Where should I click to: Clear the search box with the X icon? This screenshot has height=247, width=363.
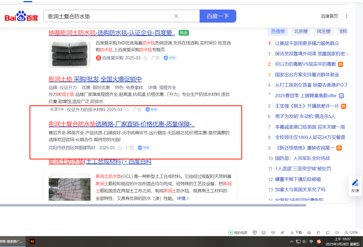176,16
